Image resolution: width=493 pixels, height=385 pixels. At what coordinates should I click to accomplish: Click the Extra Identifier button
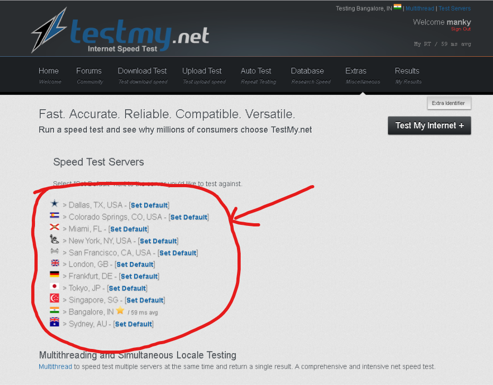[448, 103]
